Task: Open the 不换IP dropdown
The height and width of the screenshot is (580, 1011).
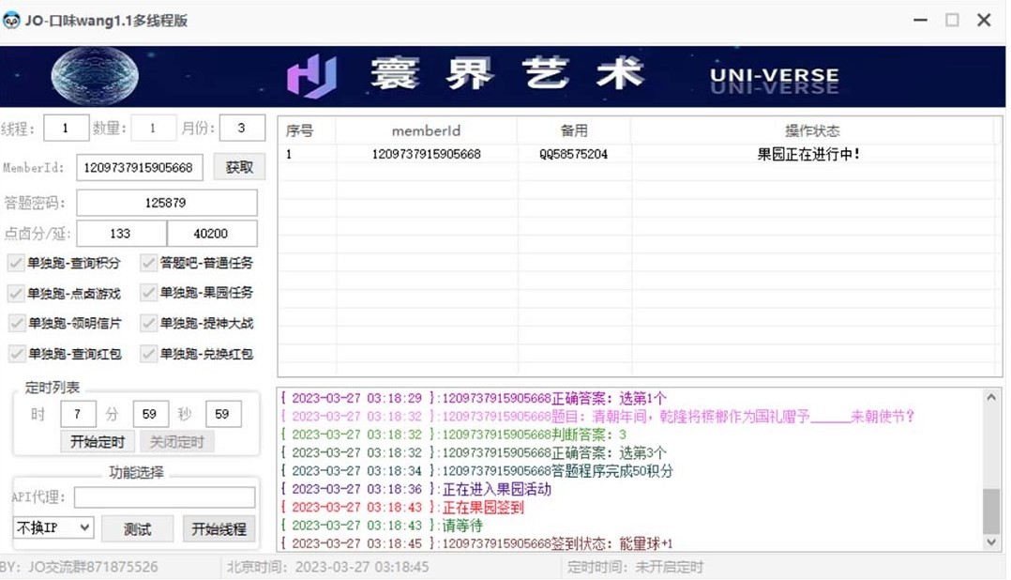Action: click(x=53, y=528)
